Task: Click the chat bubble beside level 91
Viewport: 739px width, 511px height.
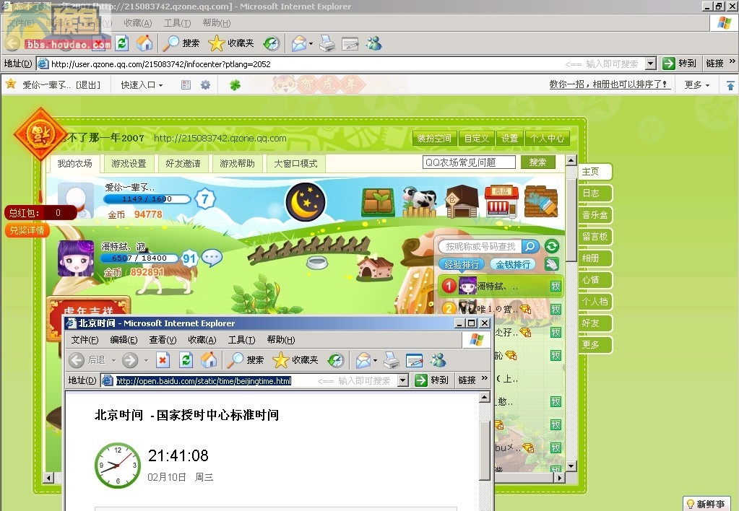Action: point(212,258)
